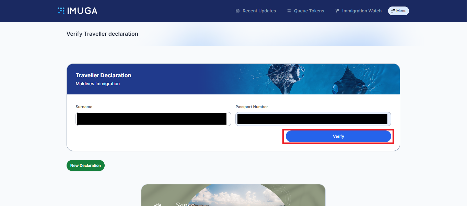Image resolution: width=467 pixels, height=206 pixels.
Task: Open the advertisement image at page bottom
Action: (233, 195)
